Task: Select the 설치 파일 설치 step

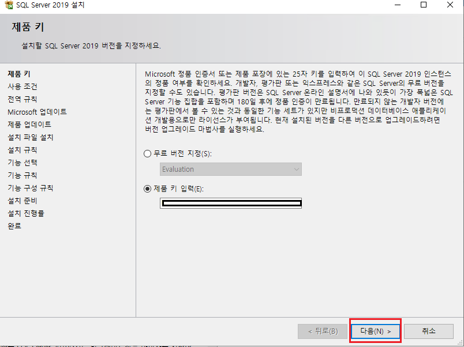Action: 31,137
